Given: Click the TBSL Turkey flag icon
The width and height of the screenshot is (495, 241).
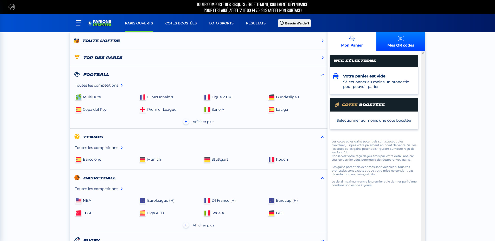Looking at the screenshot, I should click(78, 213).
